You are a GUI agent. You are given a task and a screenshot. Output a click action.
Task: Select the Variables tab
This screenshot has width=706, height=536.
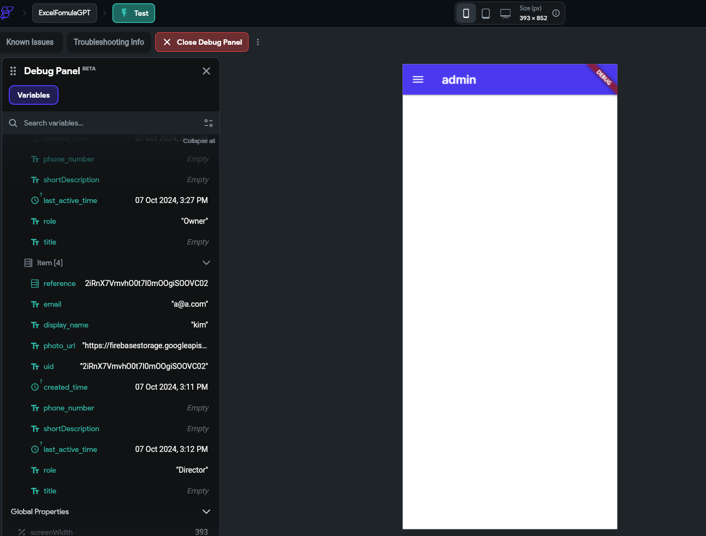[x=34, y=95]
